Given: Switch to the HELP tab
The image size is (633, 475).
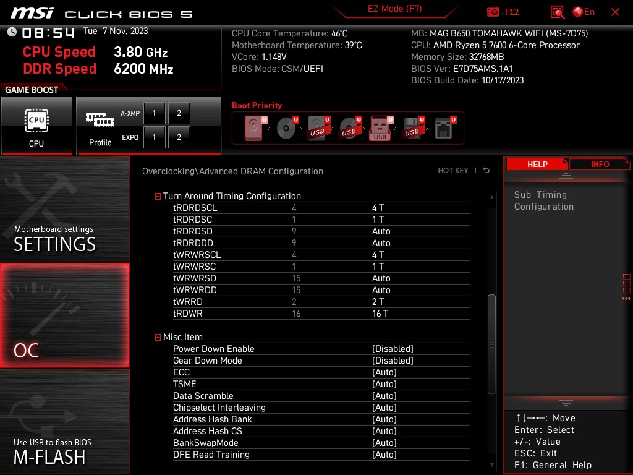Looking at the screenshot, I should [x=537, y=164].
